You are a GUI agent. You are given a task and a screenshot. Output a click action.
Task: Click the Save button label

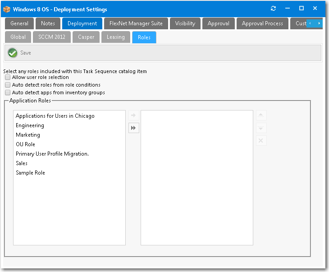pos(26,53)
